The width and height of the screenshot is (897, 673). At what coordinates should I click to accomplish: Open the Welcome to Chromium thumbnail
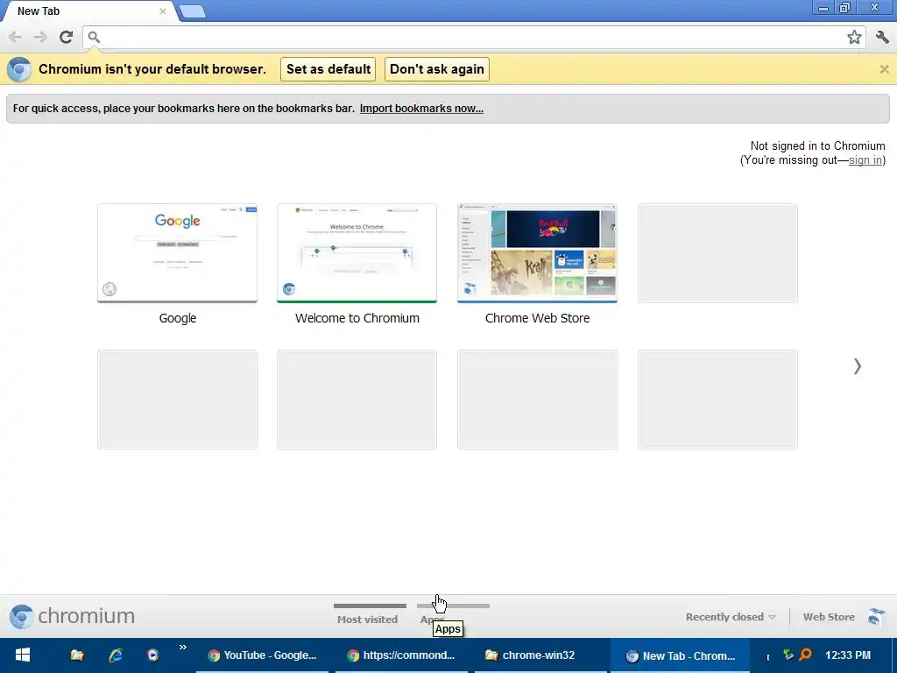tap(357, 253)
